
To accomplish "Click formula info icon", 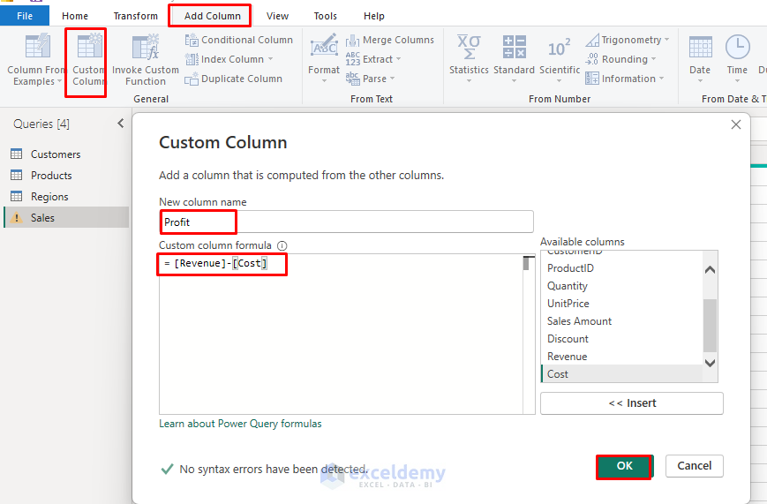I will 282,245.
